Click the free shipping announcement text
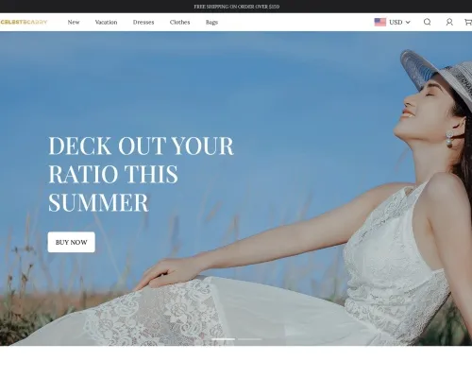472x378 pixels. coord(237,7)
